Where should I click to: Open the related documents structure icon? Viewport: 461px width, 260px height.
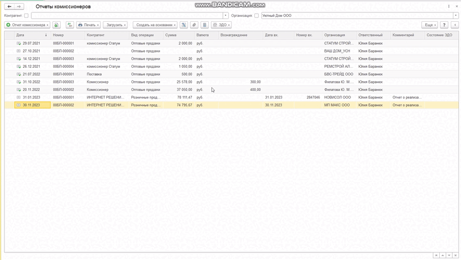(184, 25)
